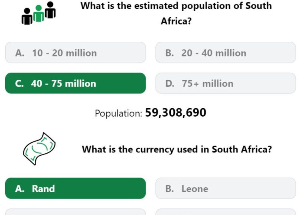The image size is (300, 215).
Task: Click the partly visible option below Leone
Action: [226, 212]
